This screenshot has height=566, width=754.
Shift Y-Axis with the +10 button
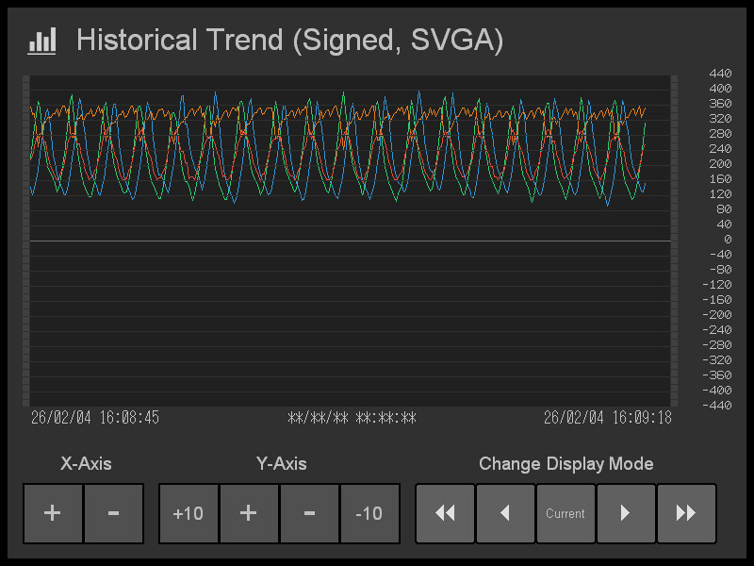tap(188, 513)
